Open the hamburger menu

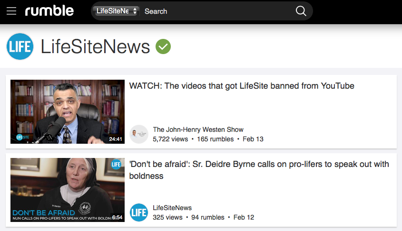[11, 11]
